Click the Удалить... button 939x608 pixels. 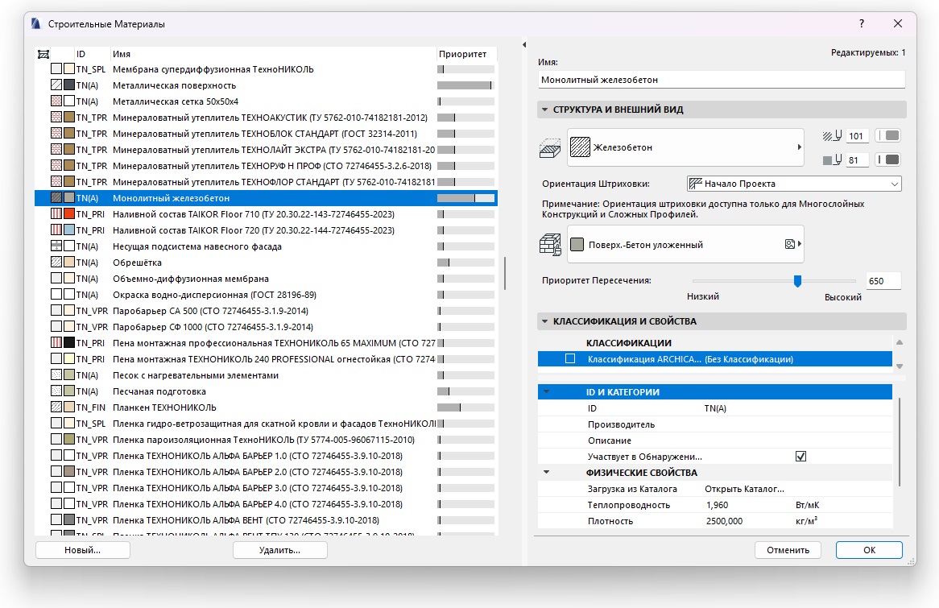pyautogui.click(x=279, y=550)
